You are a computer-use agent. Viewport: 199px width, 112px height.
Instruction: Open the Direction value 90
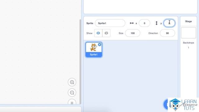(167, 33)
